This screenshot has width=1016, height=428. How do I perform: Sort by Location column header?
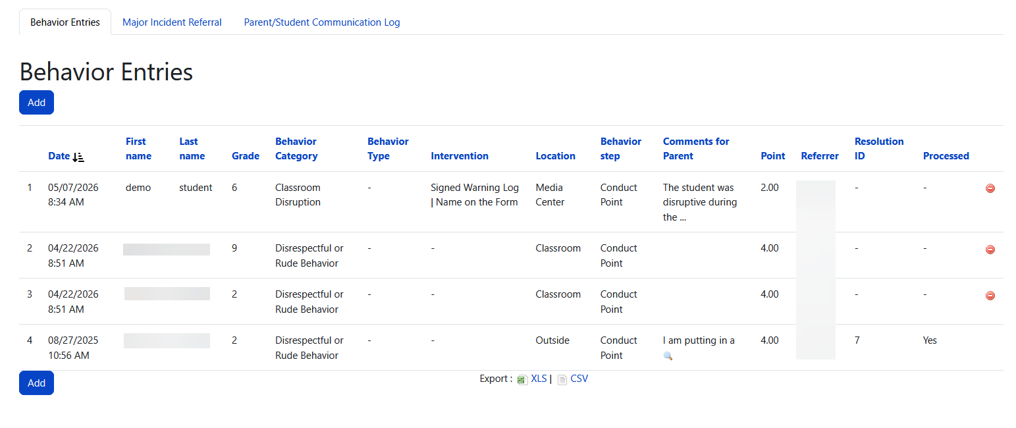[x=555, y=156]
